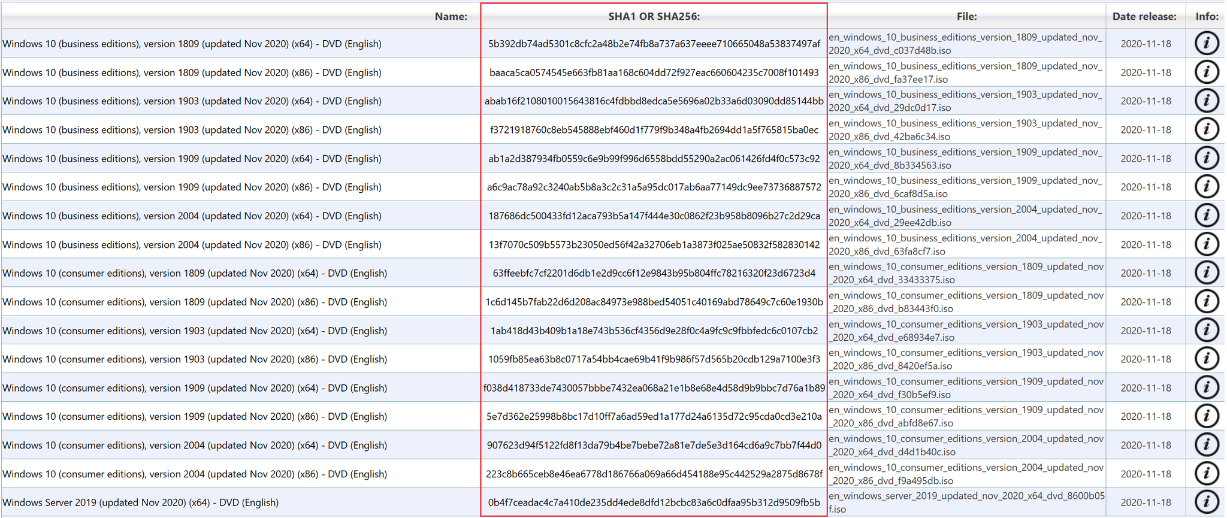Select date 2020-11-18 in Server 2019 row

coord(1146,502)
